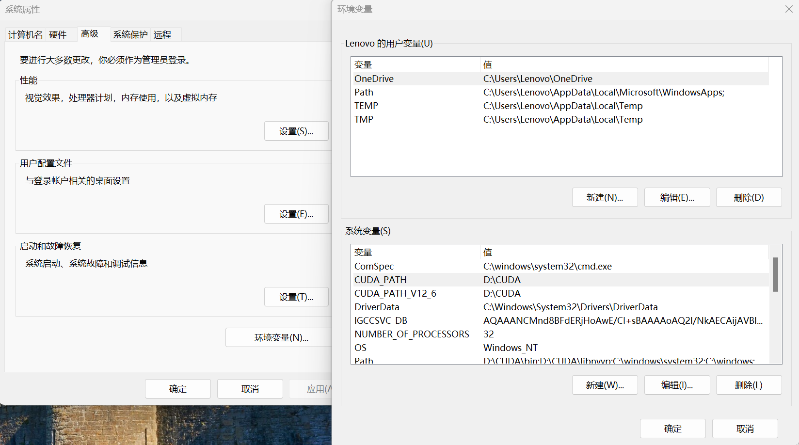Image resolution: width=799 pixels, height=445 pixels.
Task: Select the NUMBER_OF_PROCESSORS variable row
Action: (x=560, y=334)
